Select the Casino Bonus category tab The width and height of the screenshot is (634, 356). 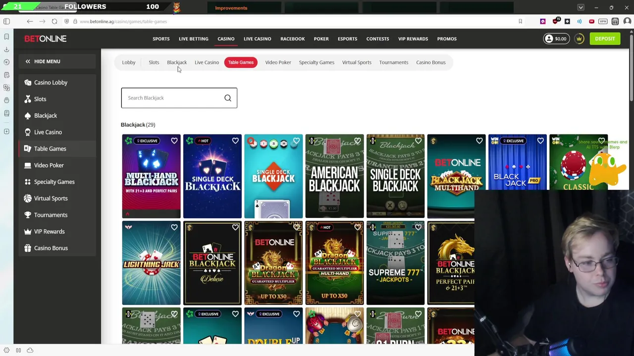(x=431, y=62)
